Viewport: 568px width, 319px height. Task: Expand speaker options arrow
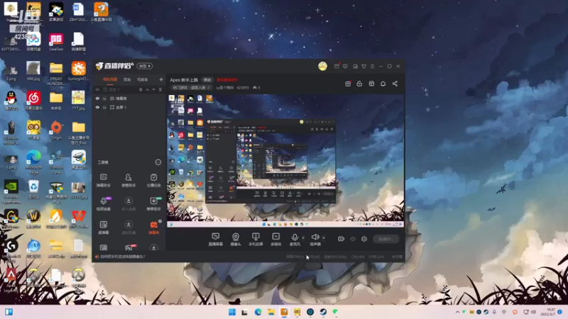click(324, 237)
